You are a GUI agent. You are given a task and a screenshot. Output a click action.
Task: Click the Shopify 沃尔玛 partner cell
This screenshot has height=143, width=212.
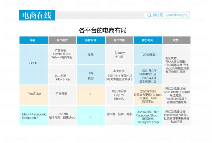[119, 55]
